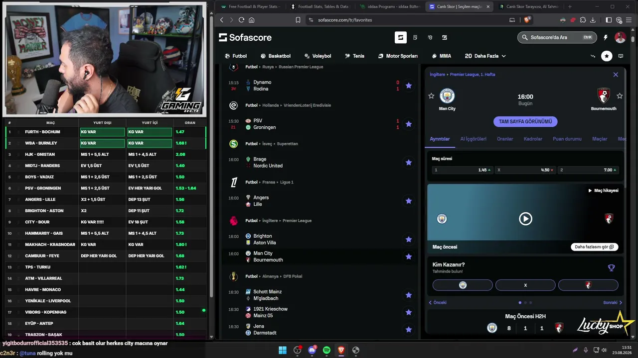Open the browser home page
The height and width of the screenshot is (358, 638).
pyautogui.click(x=252, y=20)
